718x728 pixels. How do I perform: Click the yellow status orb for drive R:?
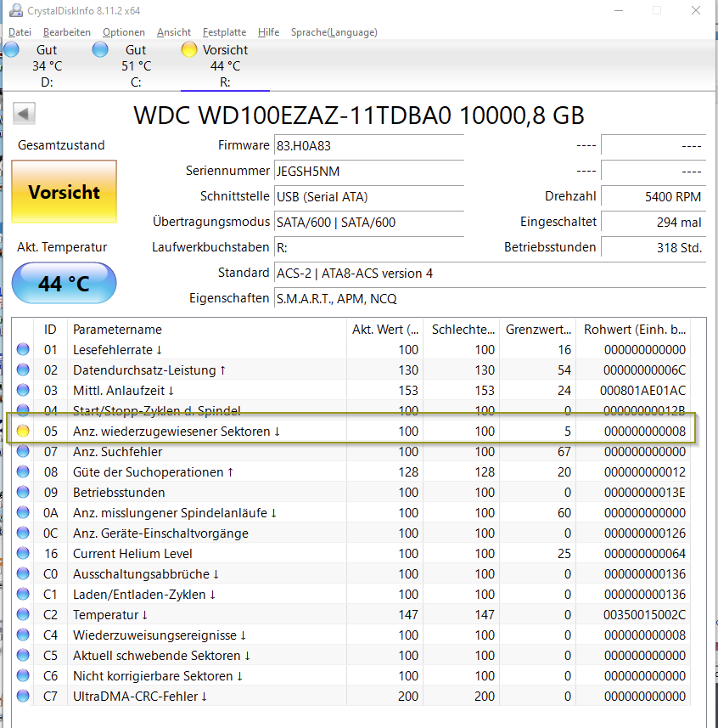189,49
